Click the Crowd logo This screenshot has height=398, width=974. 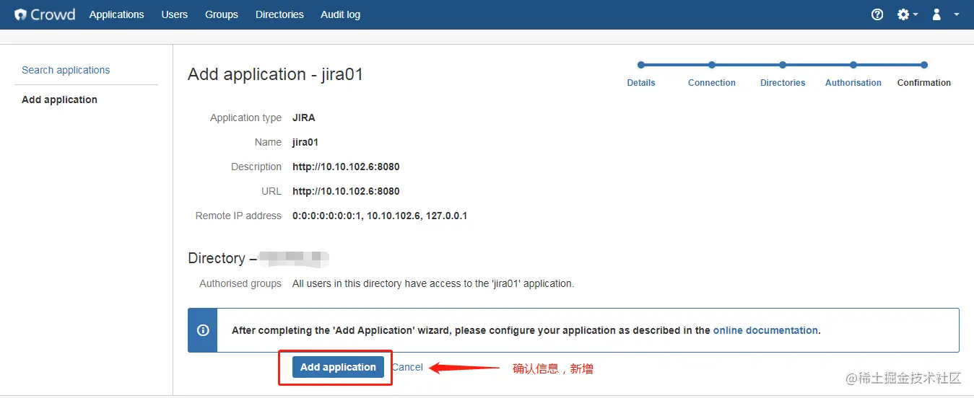[x=45, y=14]
